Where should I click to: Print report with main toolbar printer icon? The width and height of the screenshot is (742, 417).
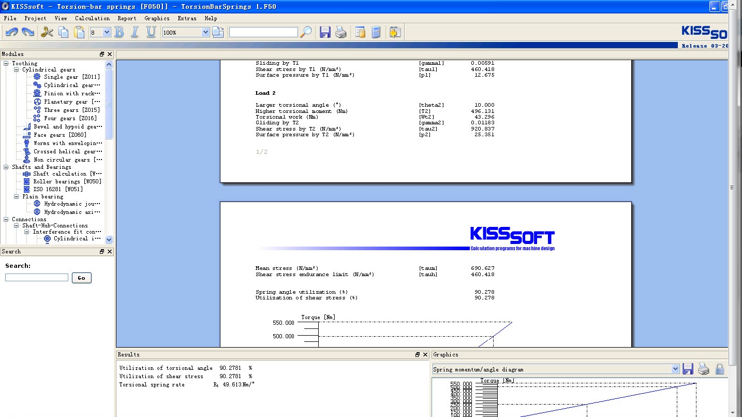coord(341,32)
